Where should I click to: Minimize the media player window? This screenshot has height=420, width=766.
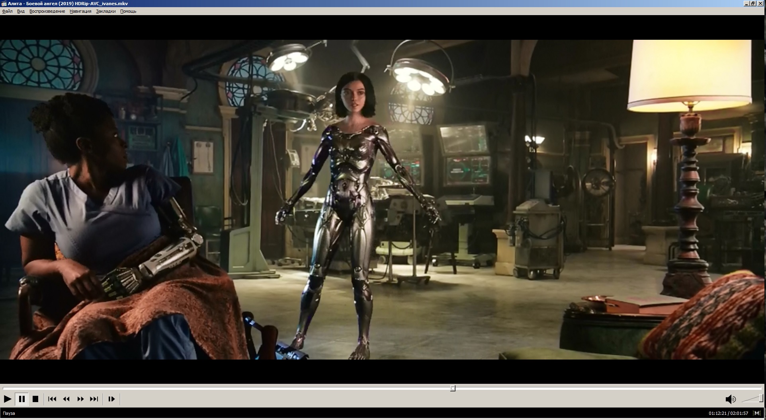click(x=746, y=4)
